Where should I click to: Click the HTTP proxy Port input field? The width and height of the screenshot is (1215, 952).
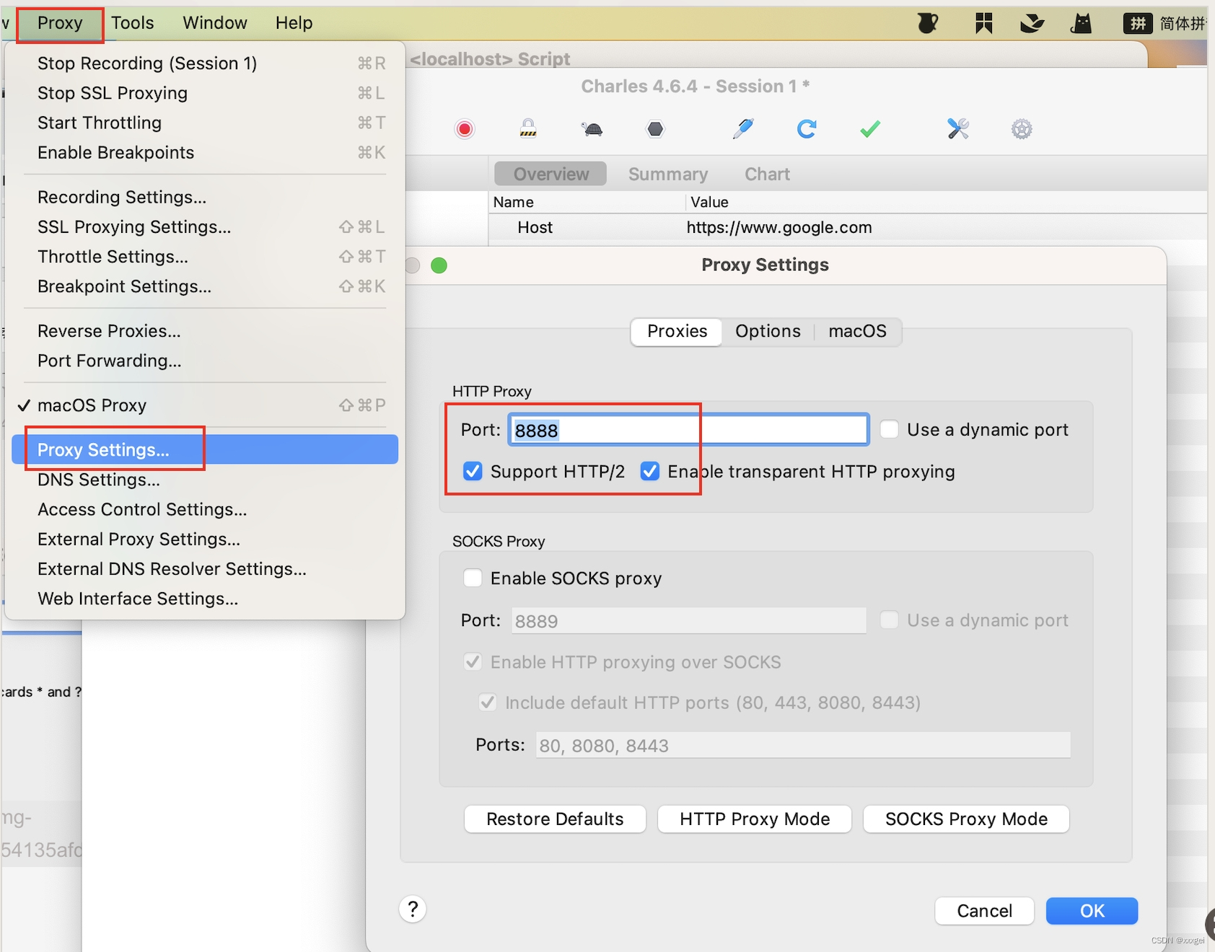point(688,428)
